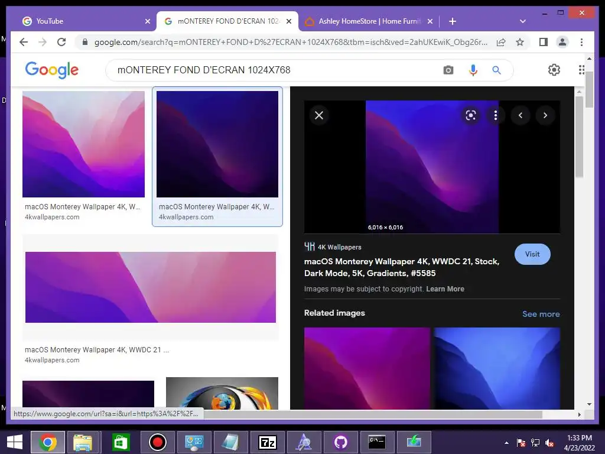
Task: Open GitHub Desktop from the taskbar
Action: pyautogui.click(x=341, y=442)
